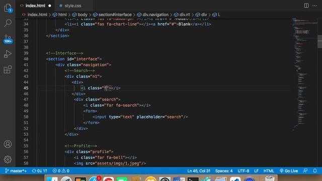Open the Extensions view
The width and height of the screenshot is (322, 181).
8,69
